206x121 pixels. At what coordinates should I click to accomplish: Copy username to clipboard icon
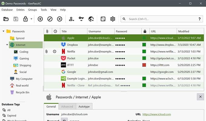pyautogui.click(x=71, y=19)
